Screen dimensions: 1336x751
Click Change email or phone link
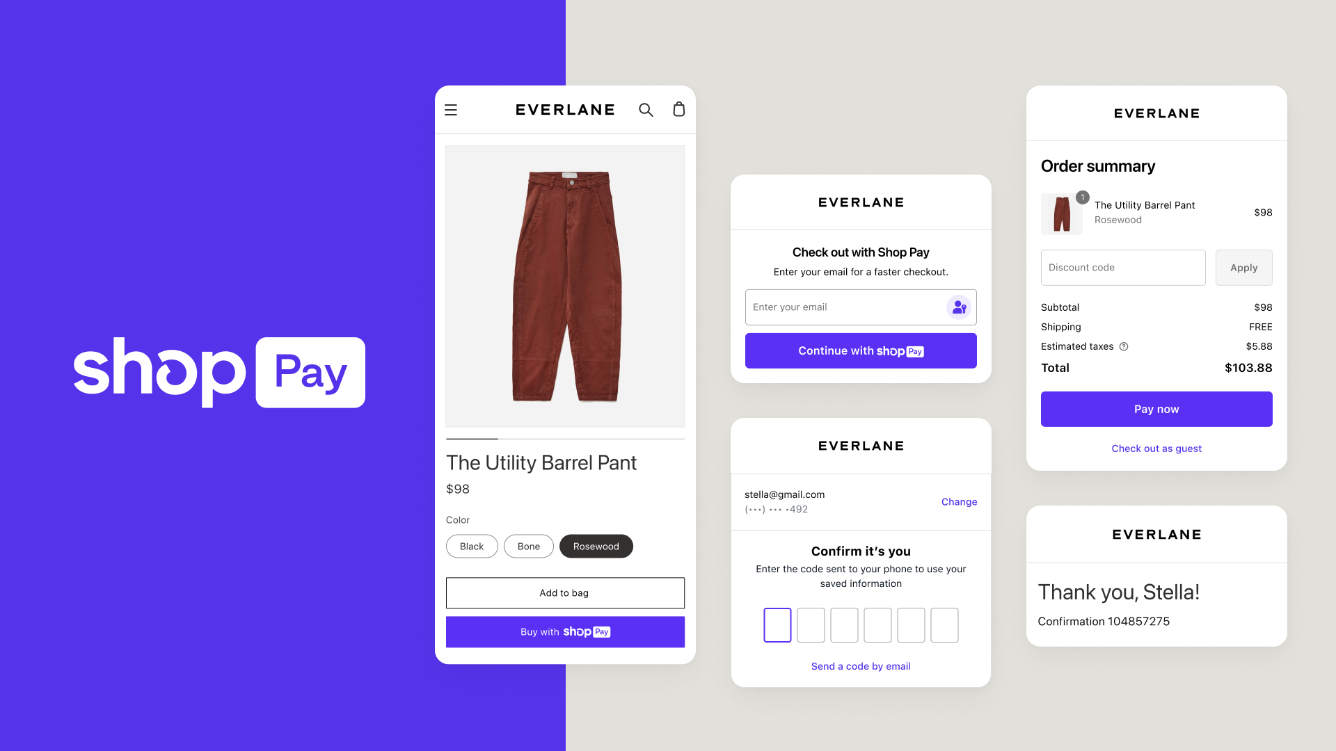[959, 501]
